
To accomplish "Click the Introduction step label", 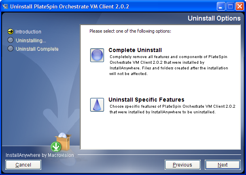I will coord(28,32).
